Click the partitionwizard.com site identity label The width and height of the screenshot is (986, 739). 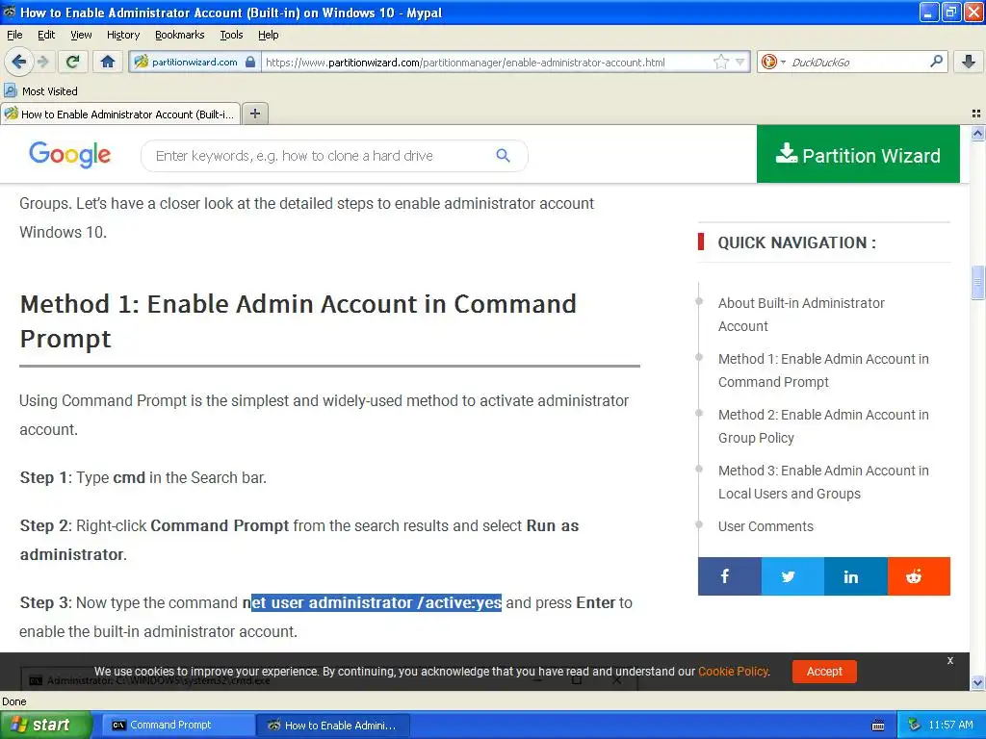pos(195,62)
